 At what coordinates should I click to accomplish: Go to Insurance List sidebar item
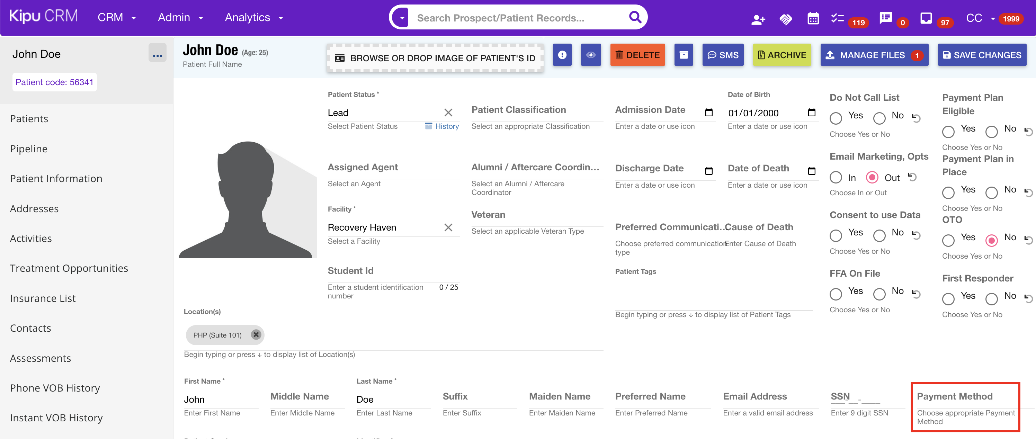pos(43,298)
